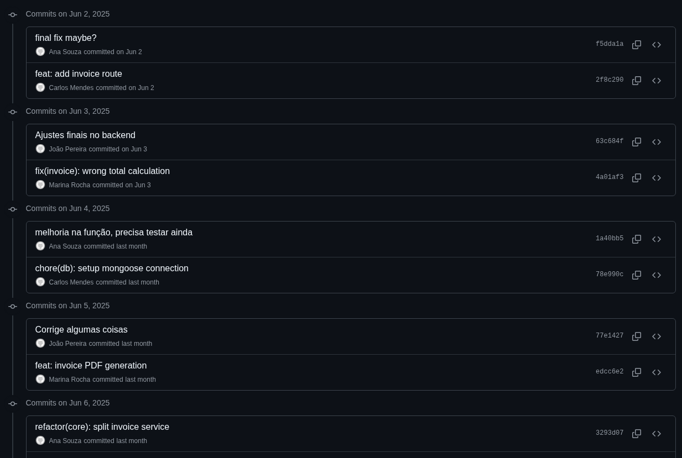The width and height of the screenshot is (682, 458).
Task: Browse repository at commit 3293d07
Action: pos(657,434)
